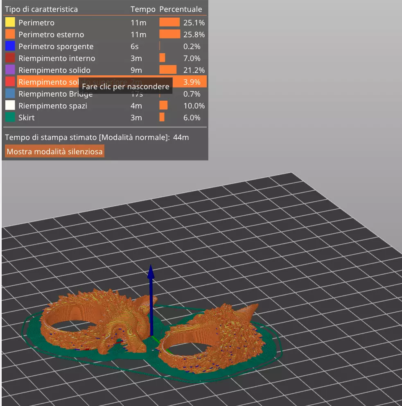
Task: Click the 6s time for Perimetro sporgente
Action: point(134,47)
